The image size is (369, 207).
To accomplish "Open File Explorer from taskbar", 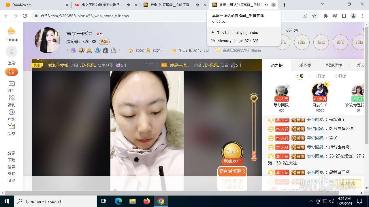I will click(x=133, y=201).
